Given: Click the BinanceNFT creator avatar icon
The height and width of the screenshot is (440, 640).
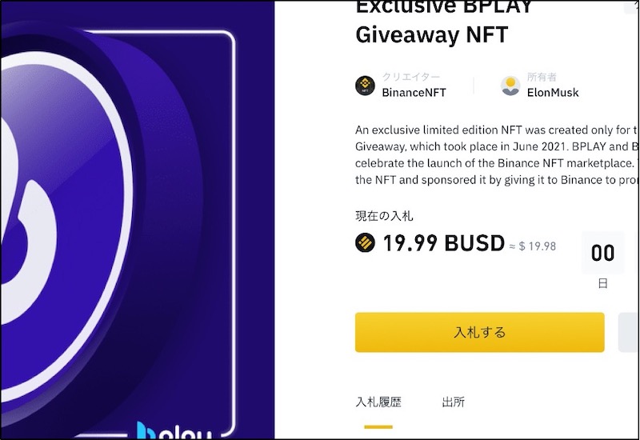Looking at the screenshot, I should 365,86.
